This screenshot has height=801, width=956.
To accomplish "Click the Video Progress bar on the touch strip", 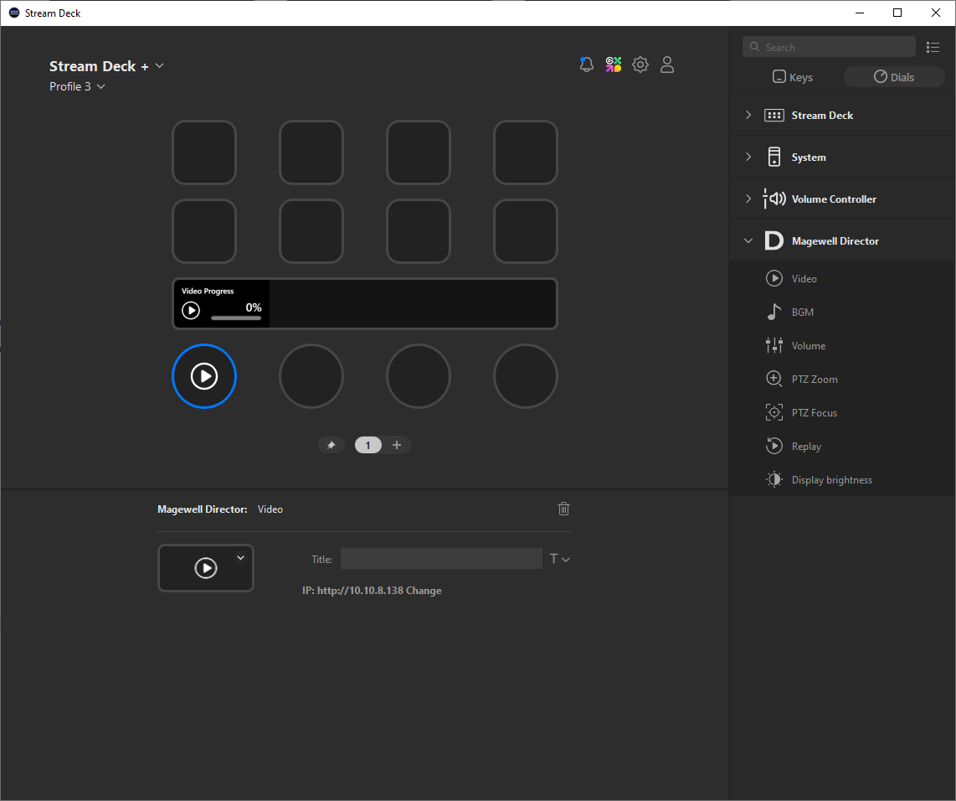I will (236, 318).
